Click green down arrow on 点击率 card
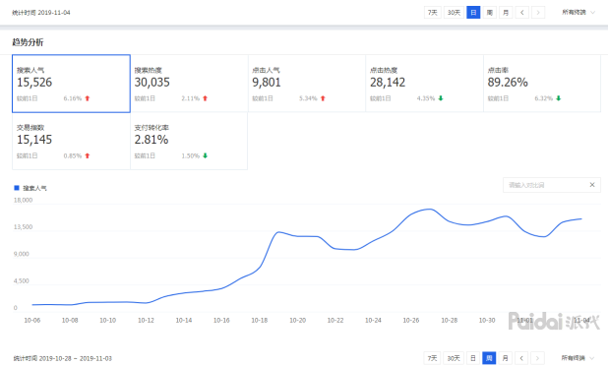 [559, 98]
